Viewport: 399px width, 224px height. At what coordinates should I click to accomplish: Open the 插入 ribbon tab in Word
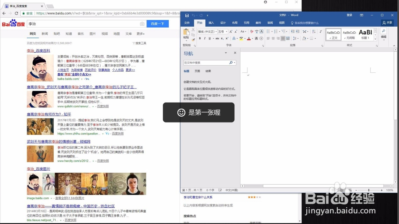click(x=211, y=23)
